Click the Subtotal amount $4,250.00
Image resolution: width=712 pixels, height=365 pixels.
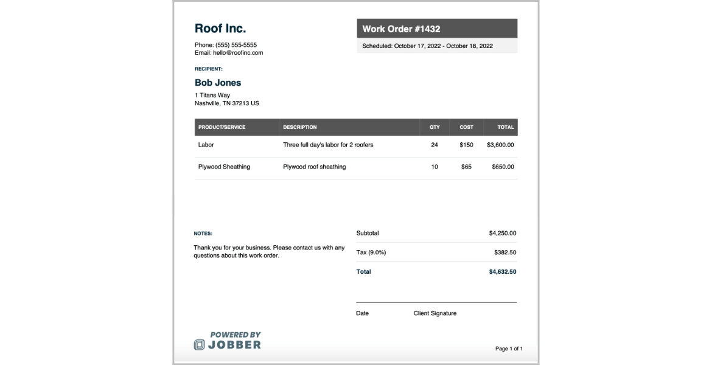coord(503,233)
